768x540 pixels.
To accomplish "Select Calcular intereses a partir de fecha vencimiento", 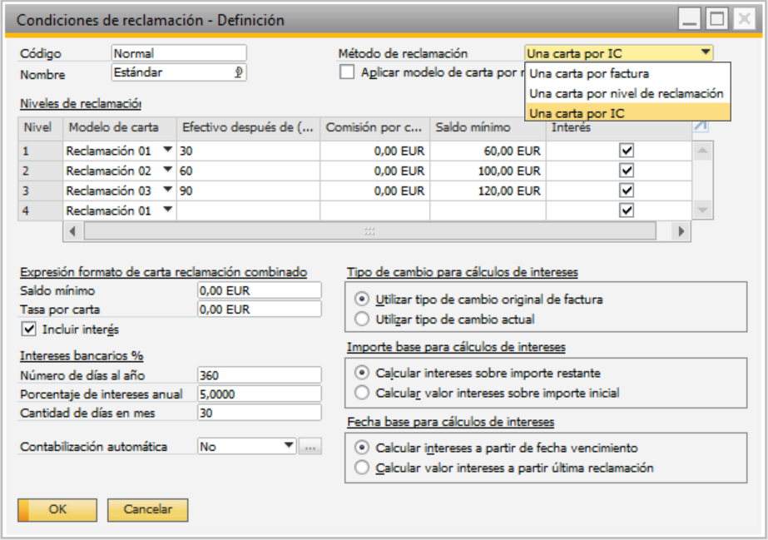I will (x=362, y=448).
